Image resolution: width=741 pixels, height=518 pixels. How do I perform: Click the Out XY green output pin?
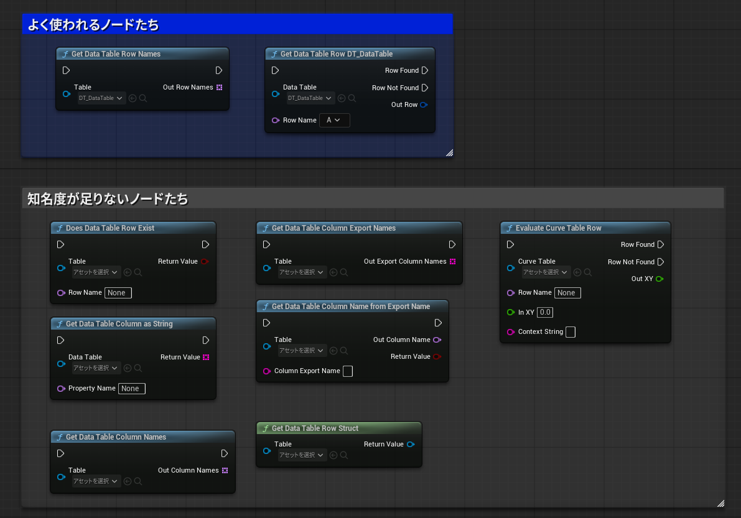(x=659, y=279)
